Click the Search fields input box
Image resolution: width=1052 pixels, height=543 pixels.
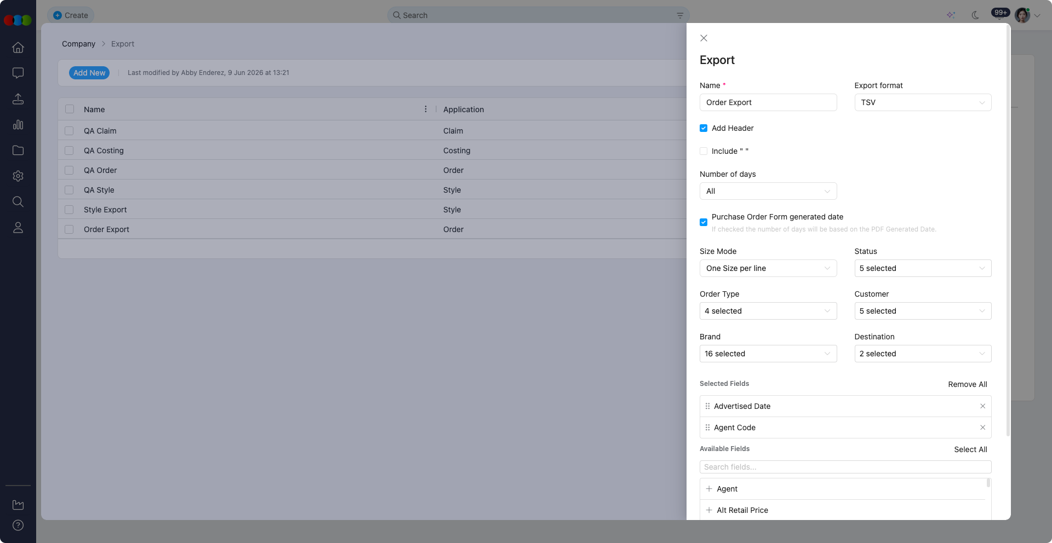(x=845, y=467)
